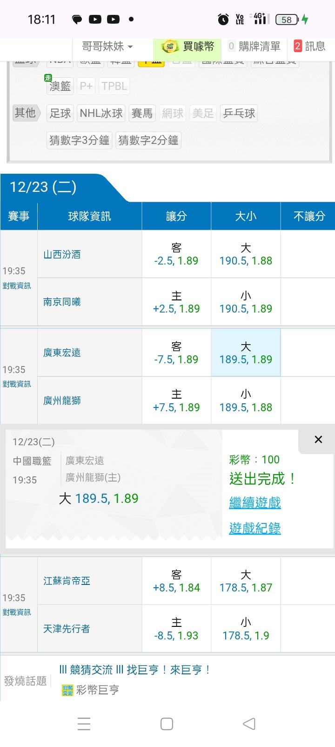Select the 澳籃 league tab
Screen dimensions: 335x747
tap(60, 86)
